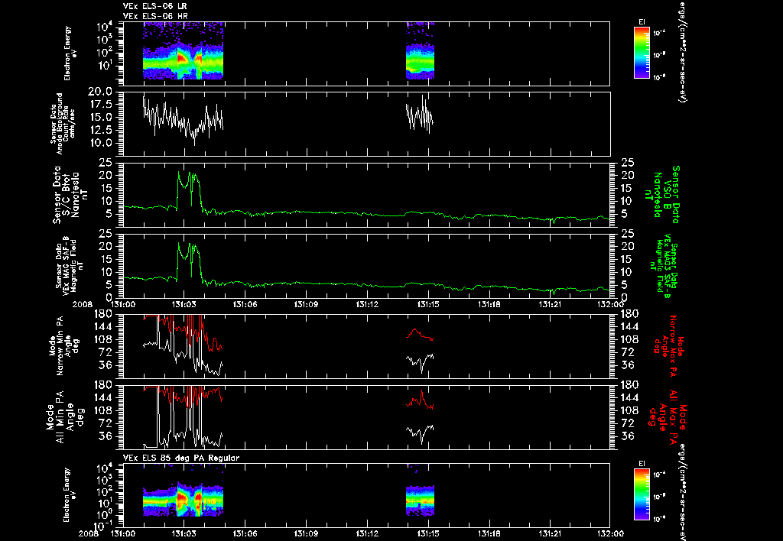
Task: Click the '12.5' tick on the count rate axis
Action: pos(101,130)
